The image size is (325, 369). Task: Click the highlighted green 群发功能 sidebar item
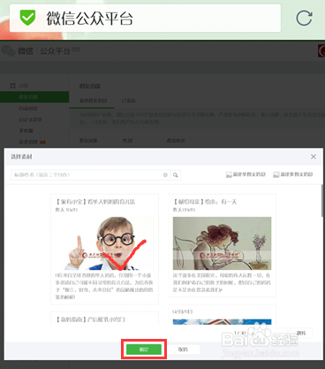[34, 97]
